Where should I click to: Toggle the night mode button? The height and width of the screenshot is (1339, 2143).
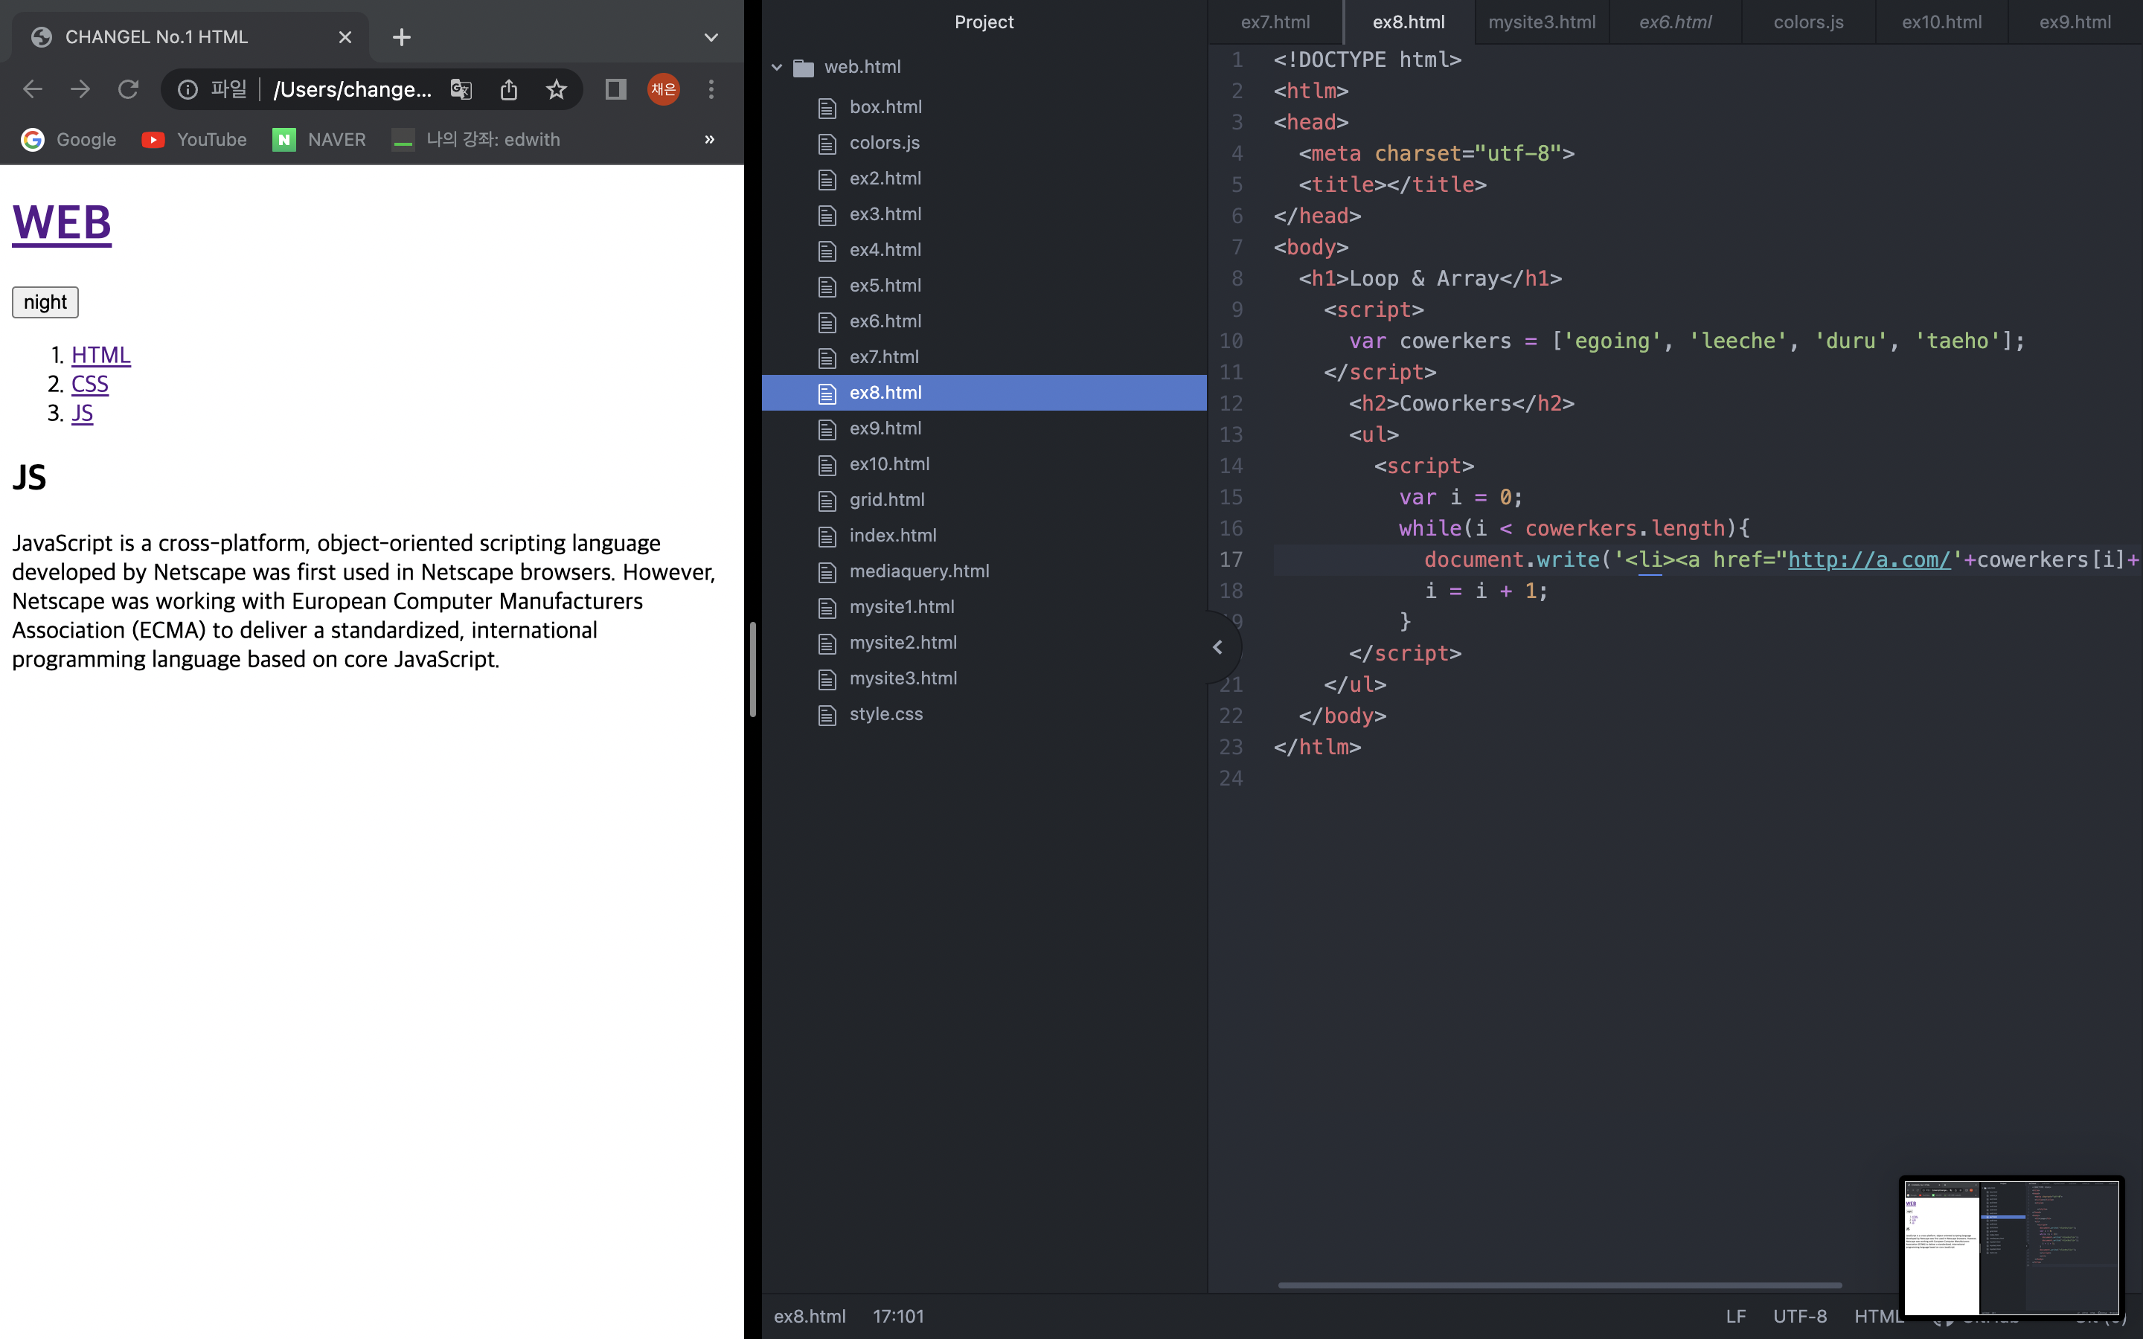tap(45, 302)
